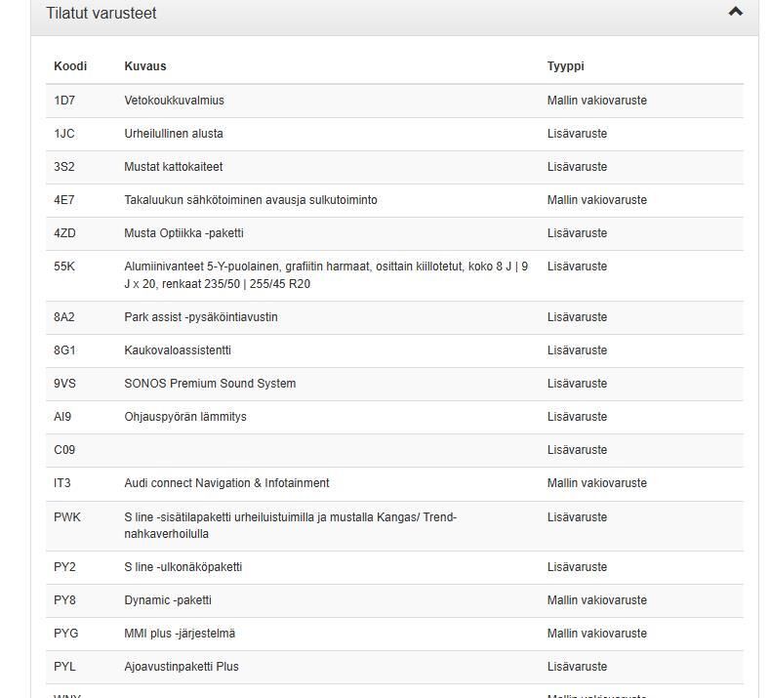Screen dimensions: 770x698
Task: Click the C09 code cell
Action: pyautogui.click(x=64, y=450)
